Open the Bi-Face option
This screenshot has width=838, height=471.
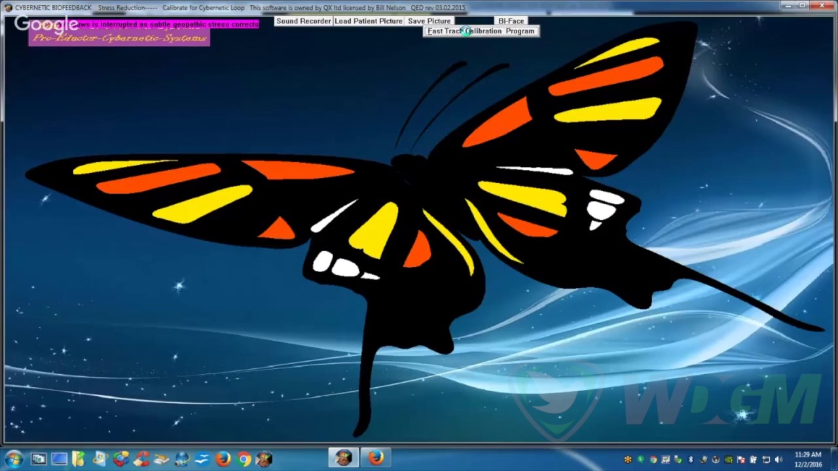tap(511, 21)
